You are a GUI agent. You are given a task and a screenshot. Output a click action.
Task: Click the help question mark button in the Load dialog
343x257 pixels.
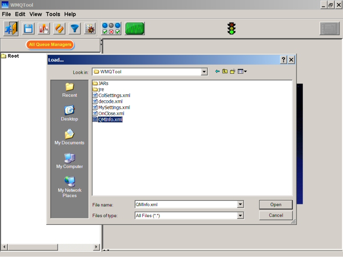(283, 60)
